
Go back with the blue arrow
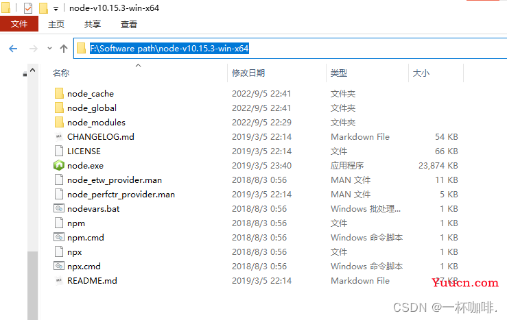(x=13, y=49)
